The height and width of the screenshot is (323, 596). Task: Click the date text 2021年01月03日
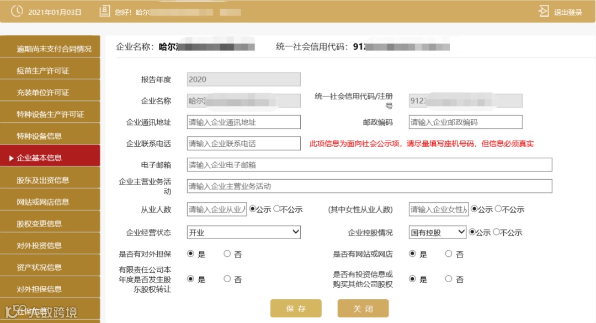coord(55,13)
